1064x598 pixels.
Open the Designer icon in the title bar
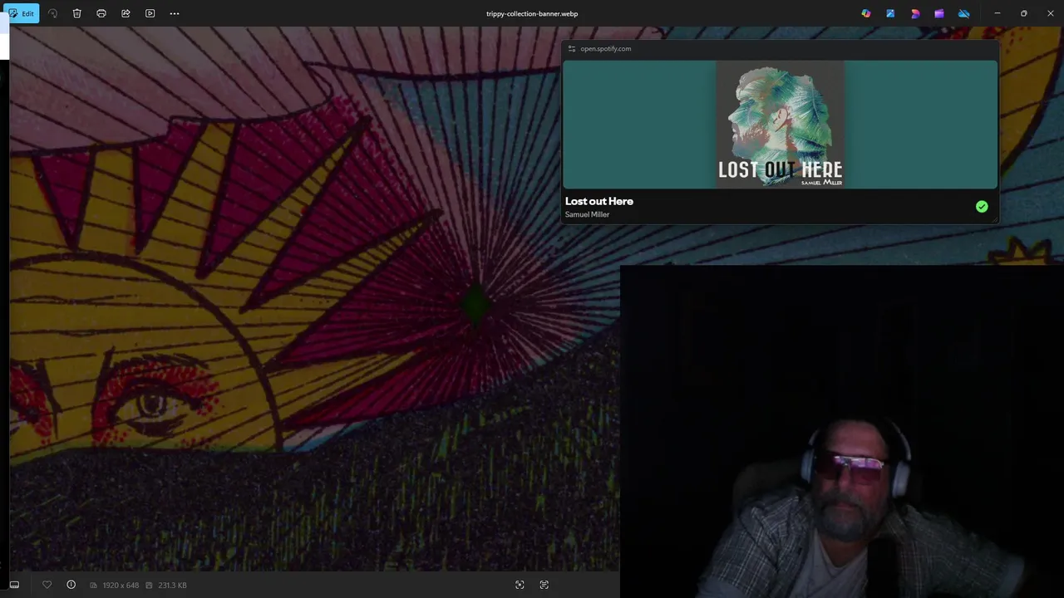pyautogui.click(x=915, y=13)
